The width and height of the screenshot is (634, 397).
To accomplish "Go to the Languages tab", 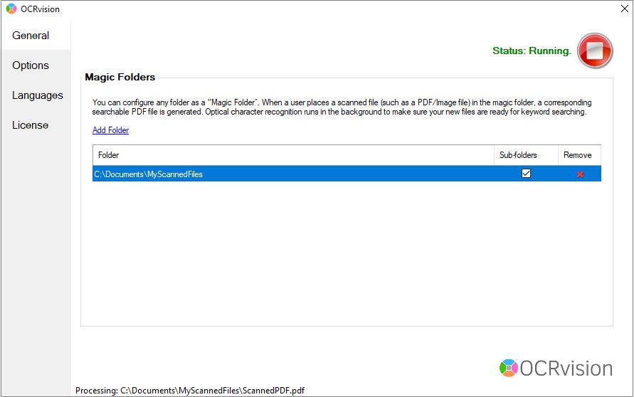I will (x=37, y=95).
